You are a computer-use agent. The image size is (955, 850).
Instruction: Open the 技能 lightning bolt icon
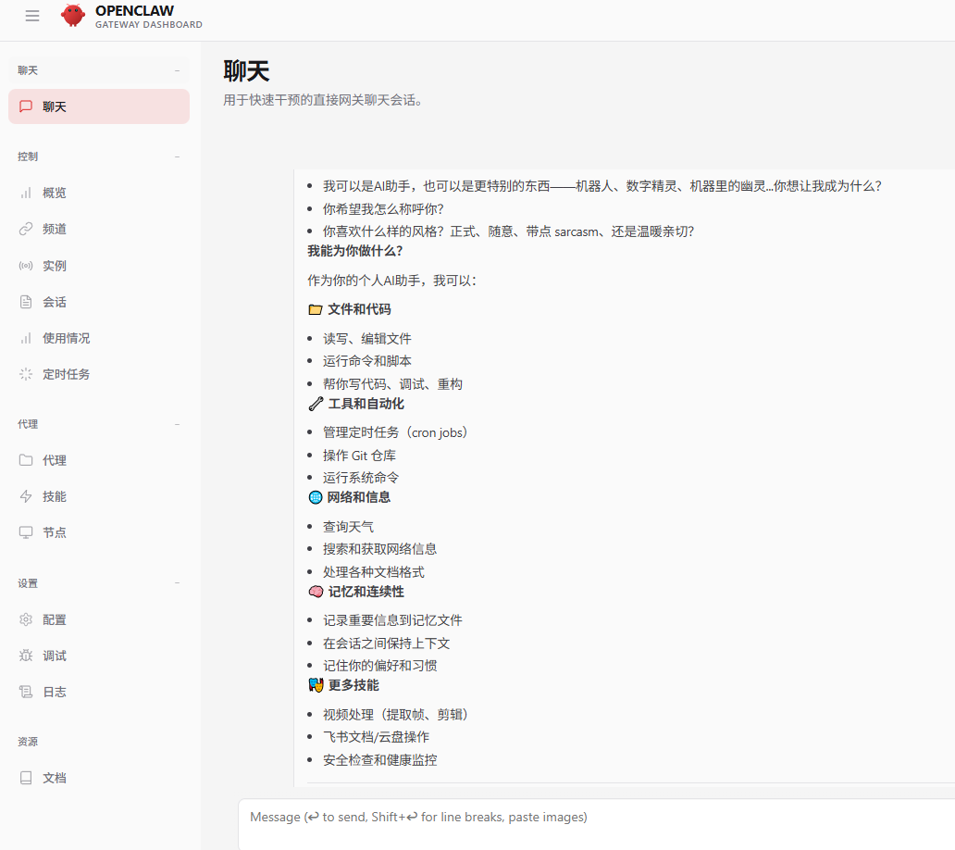click(x=26, y=496)
